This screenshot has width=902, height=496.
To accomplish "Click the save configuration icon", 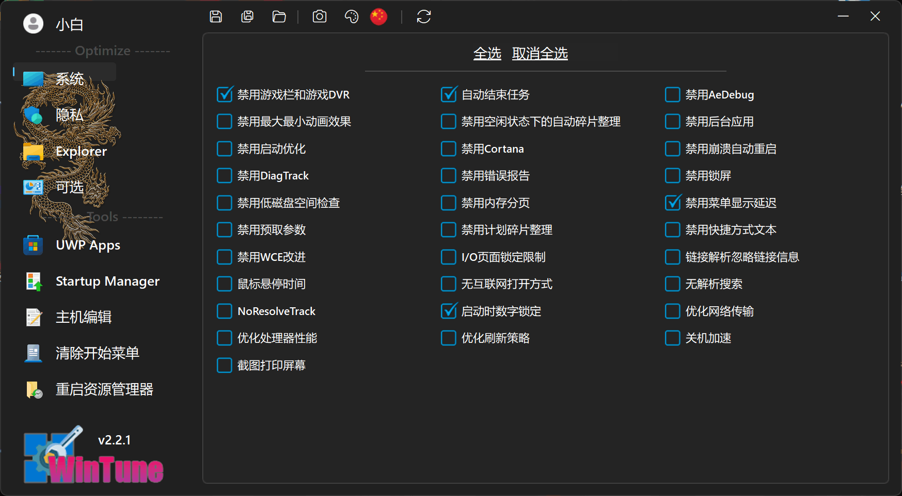I will coord(216,16).
